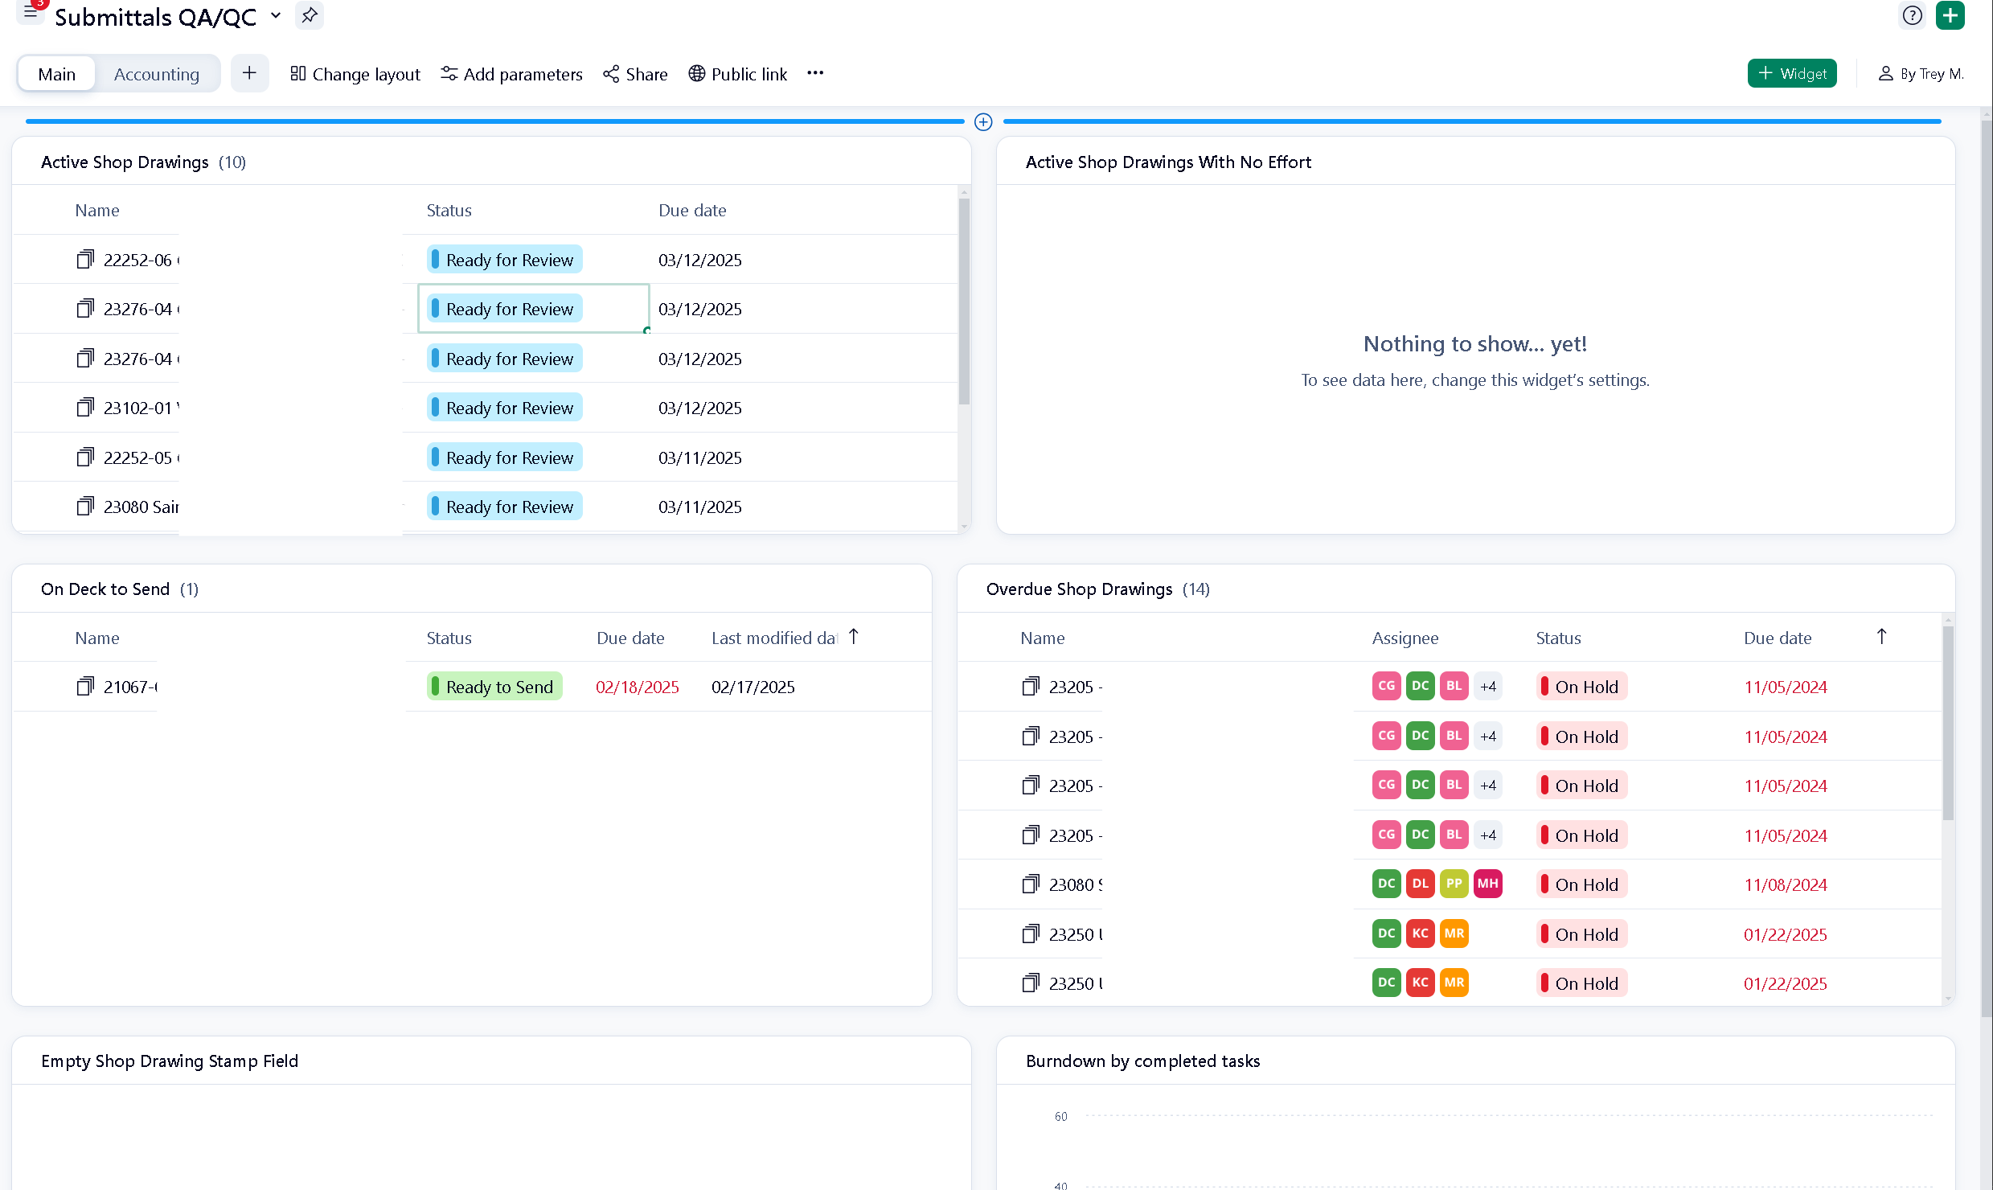Viewport: 1993px width, 1190px height.
Task: Click the CG assignee avatar in first overdue row
Action: pyautogui.click(x=1386, y=687)
